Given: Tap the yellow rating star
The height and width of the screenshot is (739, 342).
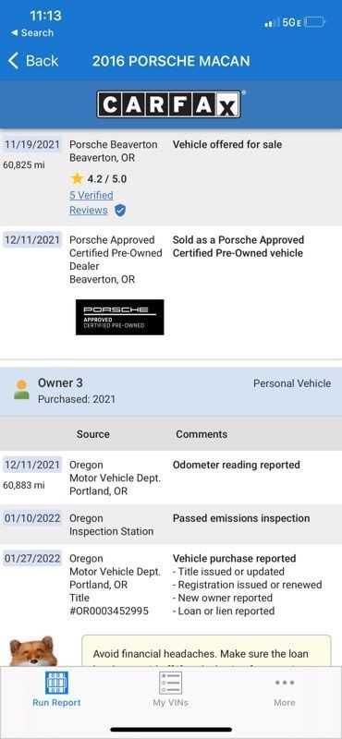Looking at the screenshot, I should click(x=77, y=178).
